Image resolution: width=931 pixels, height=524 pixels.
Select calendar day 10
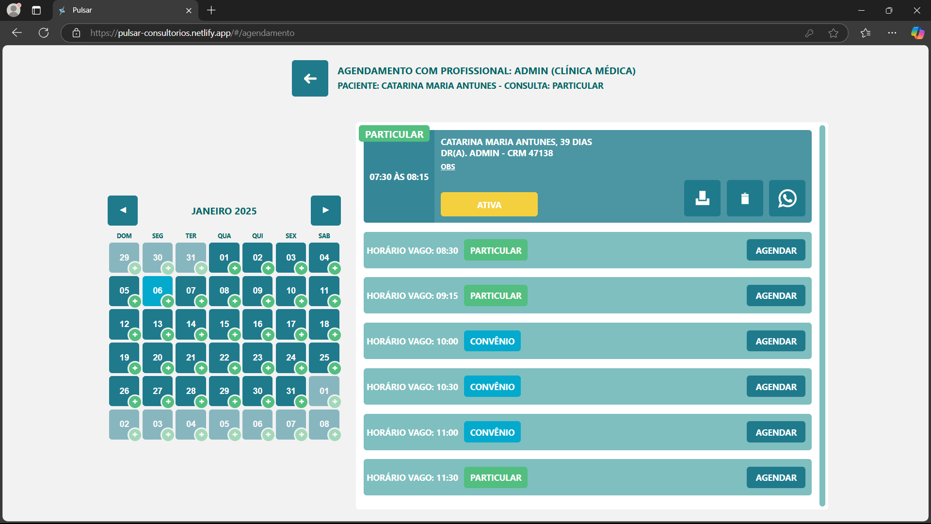pos(290,290)
